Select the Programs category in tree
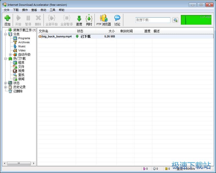Image resolution: width=216 pixels, height=173 pixels. (24, 38)
